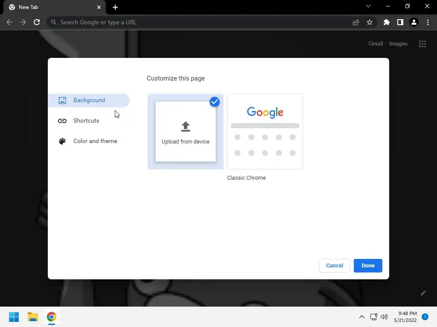This screenshot has height=327, width=437.
Task: Go back using the browser back arrow
Action: click(9, 22)
